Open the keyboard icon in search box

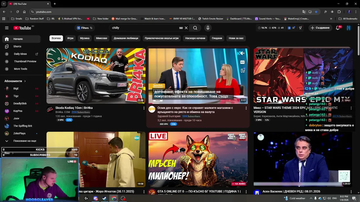[181, 28]
